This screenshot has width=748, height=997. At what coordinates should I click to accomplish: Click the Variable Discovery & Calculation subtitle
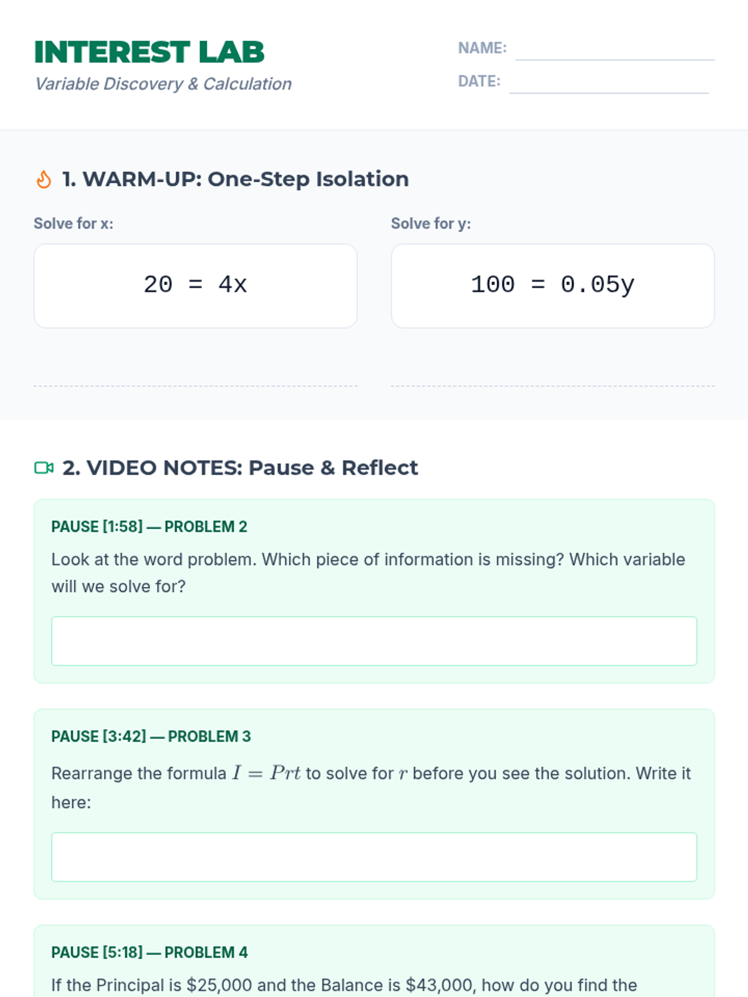tap(163, 83)
